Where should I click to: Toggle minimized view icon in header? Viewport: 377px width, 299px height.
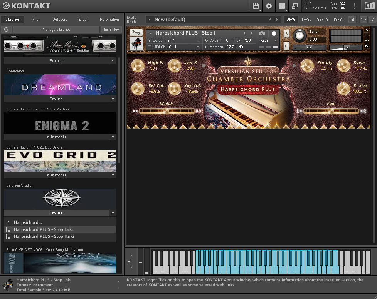pos(295,6)
